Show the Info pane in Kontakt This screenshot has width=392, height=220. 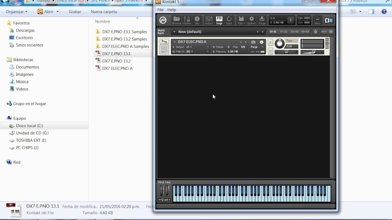pyautogui.click(x=197, y=20)
